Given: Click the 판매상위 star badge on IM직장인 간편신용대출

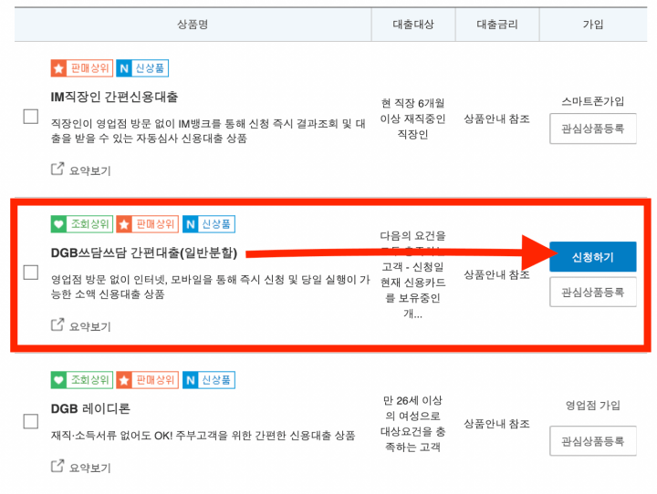Looking at the screenshot, I should 82,68.
